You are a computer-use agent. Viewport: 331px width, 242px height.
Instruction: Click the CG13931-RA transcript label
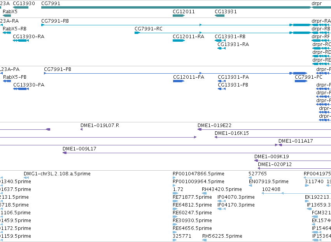(233, 44)
